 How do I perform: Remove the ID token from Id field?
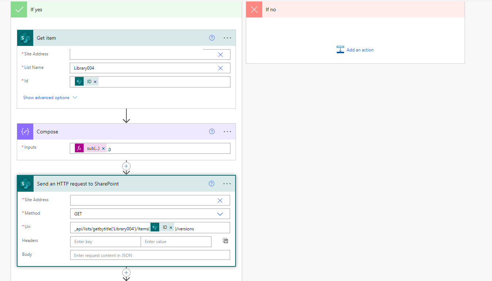pyautogui.click(x=95, y=82)
